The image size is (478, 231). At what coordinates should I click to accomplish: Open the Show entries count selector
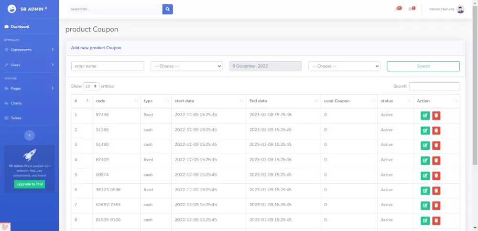(91, 87)
